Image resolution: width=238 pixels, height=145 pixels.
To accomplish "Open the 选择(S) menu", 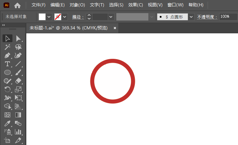I will (x=116, y=5).
